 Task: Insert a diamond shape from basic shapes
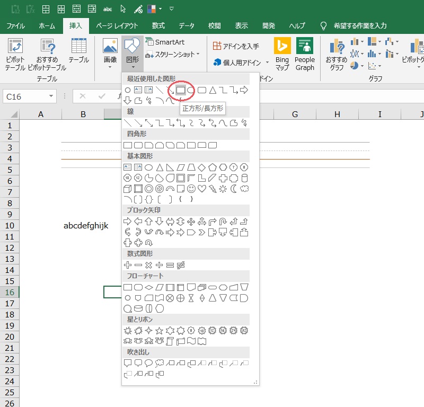[x=202, y=167]
